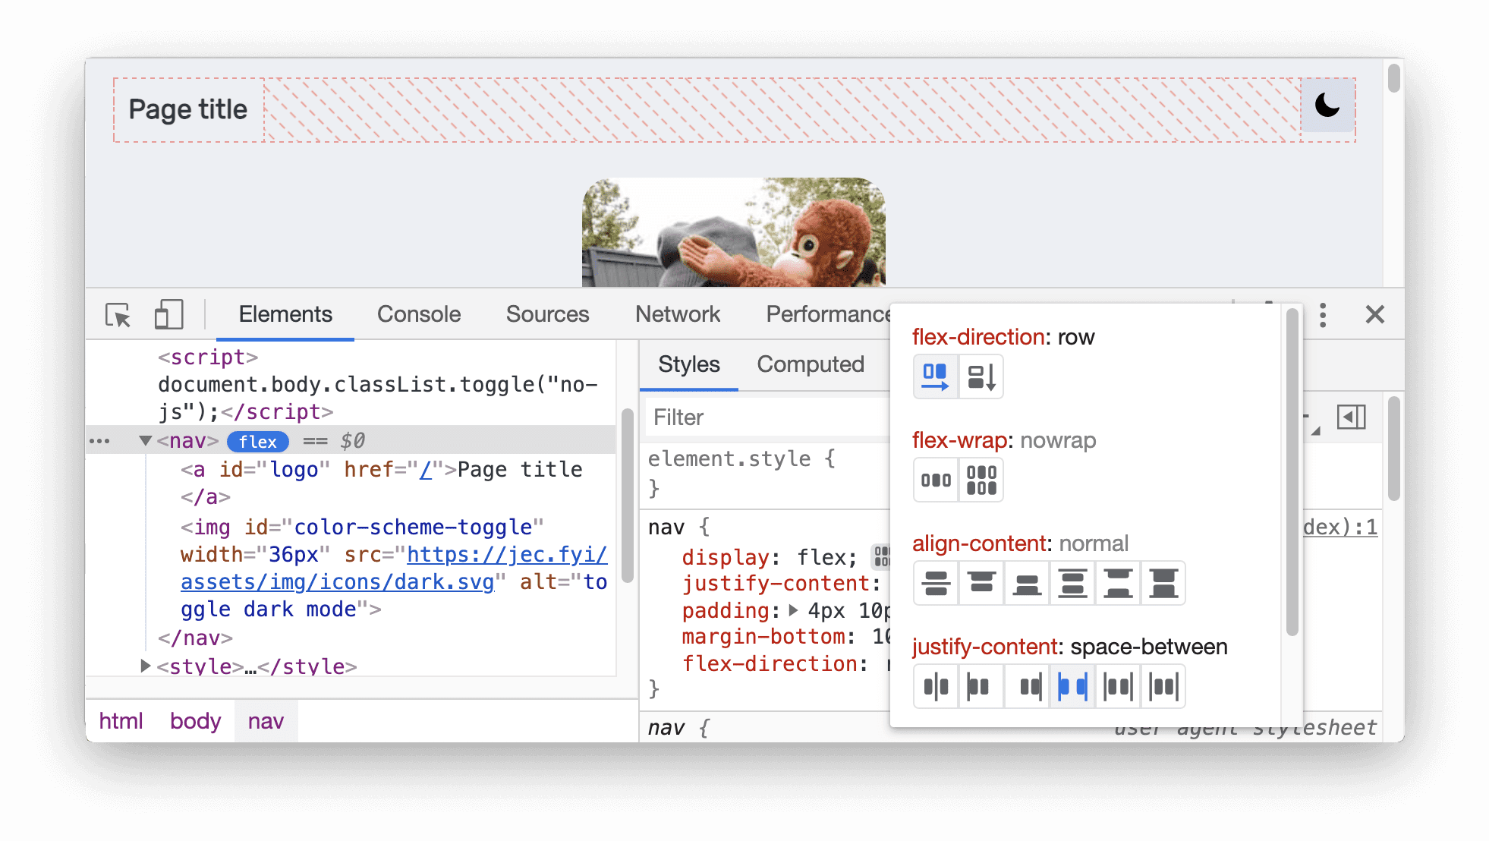Toggle the flex badge on nav

click(x=255, y=441)
